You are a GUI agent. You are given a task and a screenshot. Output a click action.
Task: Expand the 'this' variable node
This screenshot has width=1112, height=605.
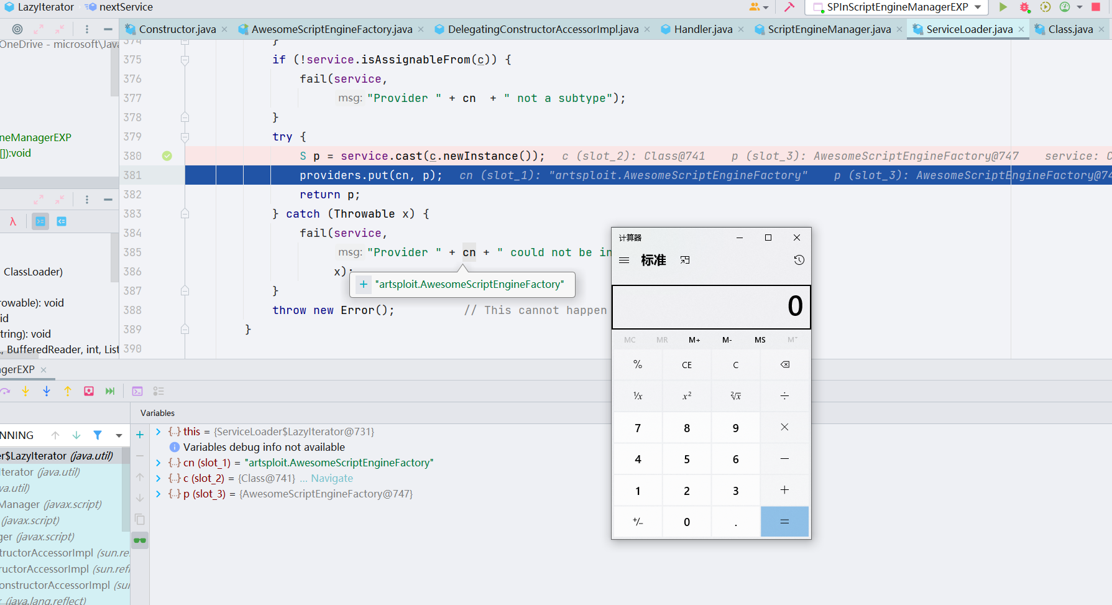(x=159, y=432)
